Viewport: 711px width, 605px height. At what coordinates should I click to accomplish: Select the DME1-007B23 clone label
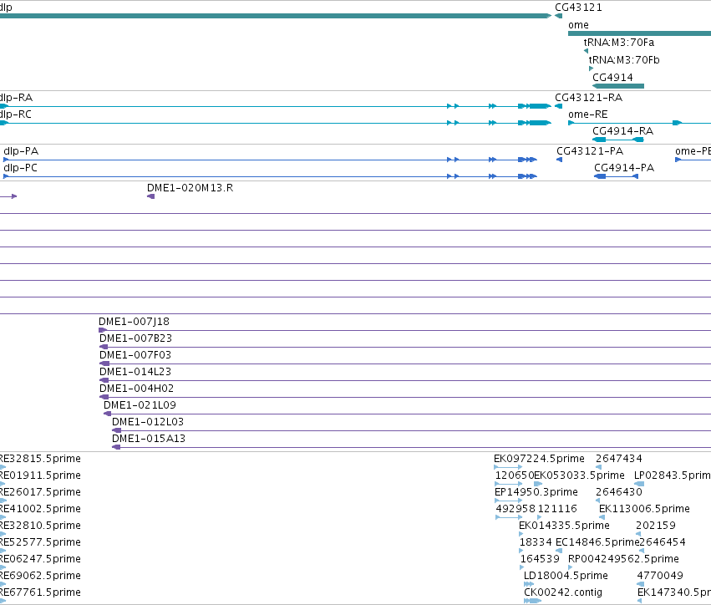click(135, 338)
